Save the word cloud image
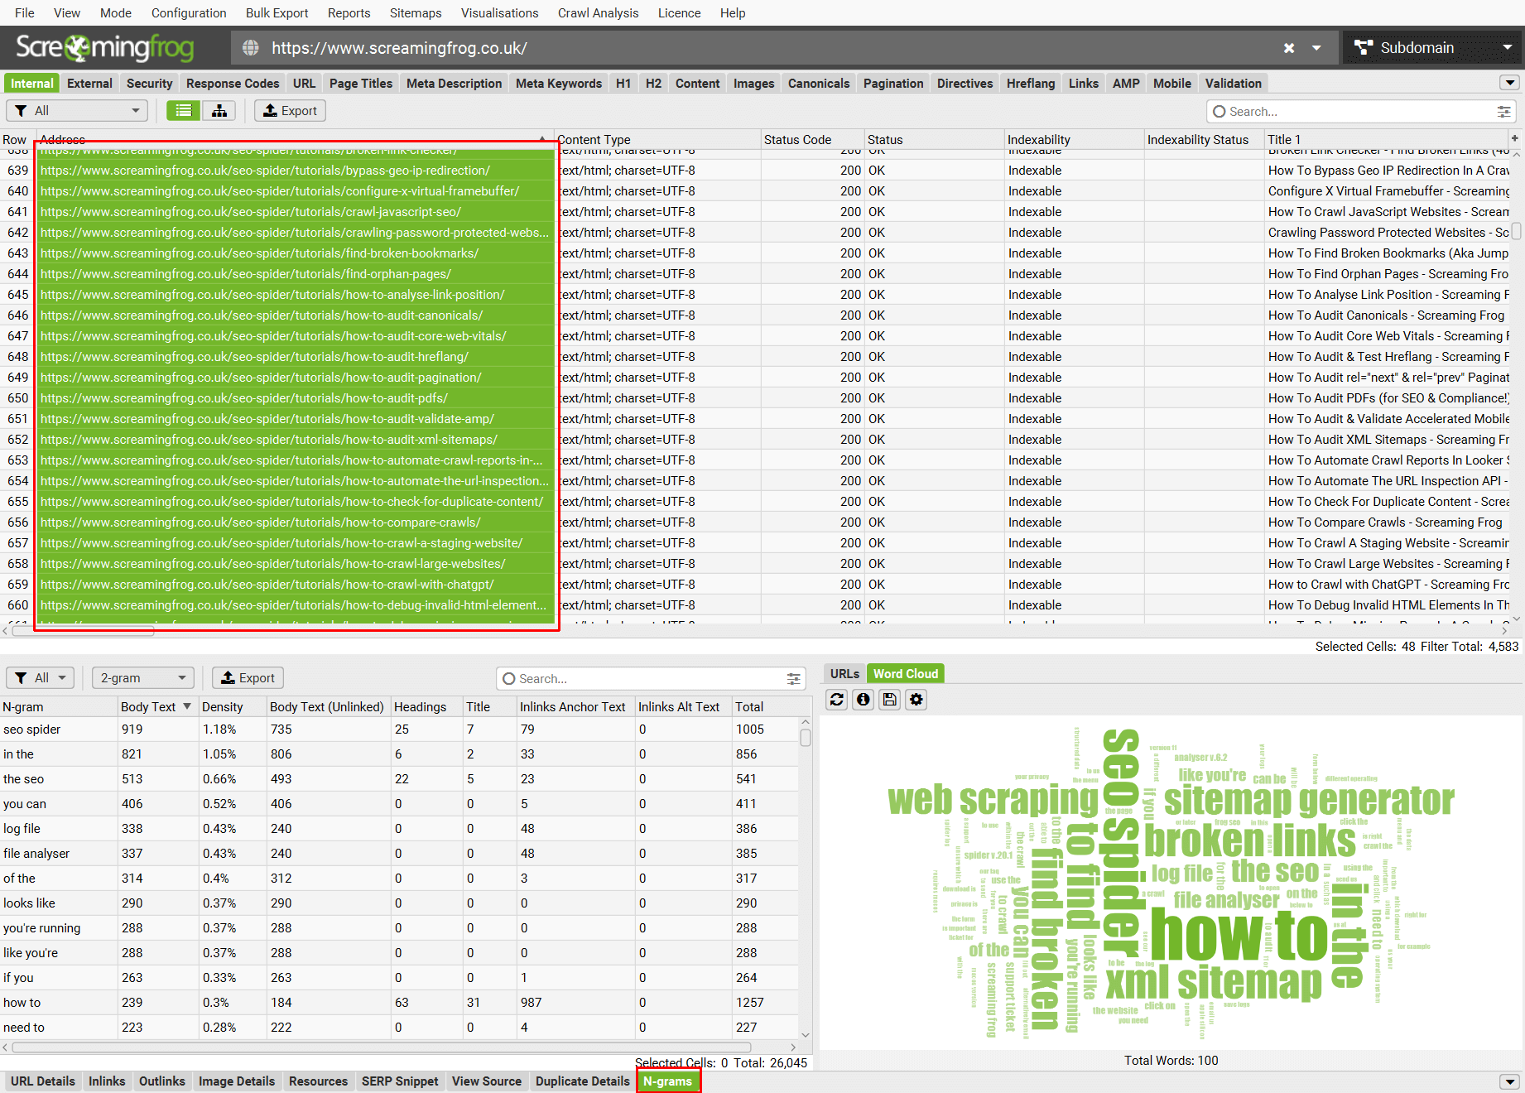This screenshot has width=1525, height=1093. tap(890, 700)
